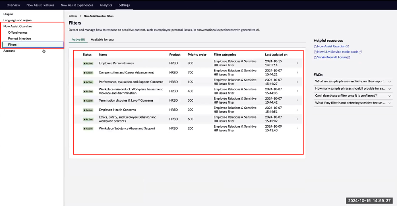Open Plugins in the sidebar
The width and height of the screenshot is (397, 206).
8,14
